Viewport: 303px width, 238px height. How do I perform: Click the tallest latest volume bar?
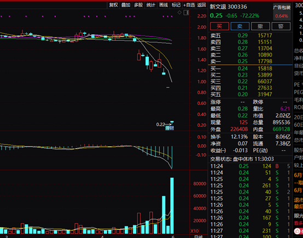pyautogui.click(x=172, y=206)
